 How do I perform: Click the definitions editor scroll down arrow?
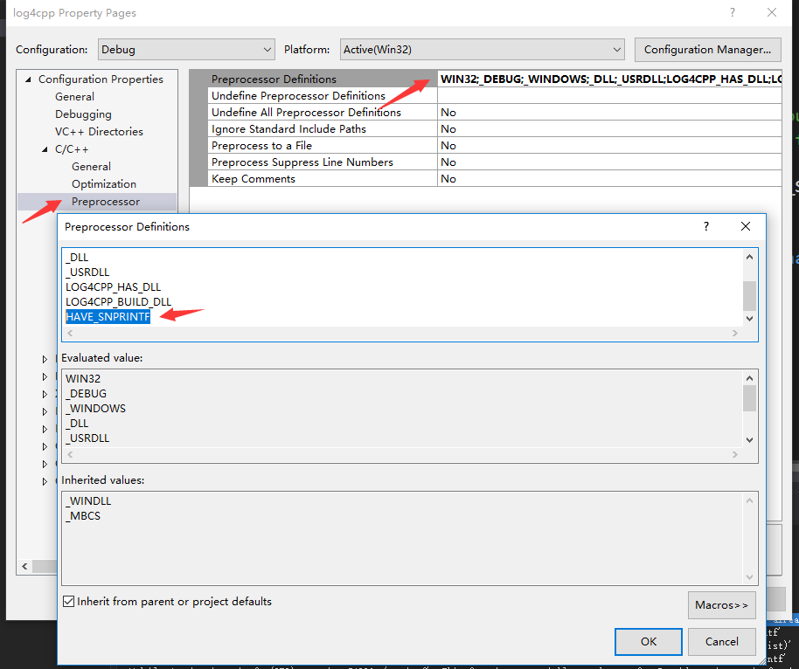click(x=749, y=319)
